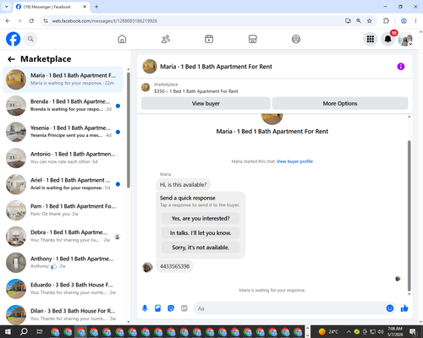
Task: Open the Groups icon in top navigation
Action: [296, 39]
